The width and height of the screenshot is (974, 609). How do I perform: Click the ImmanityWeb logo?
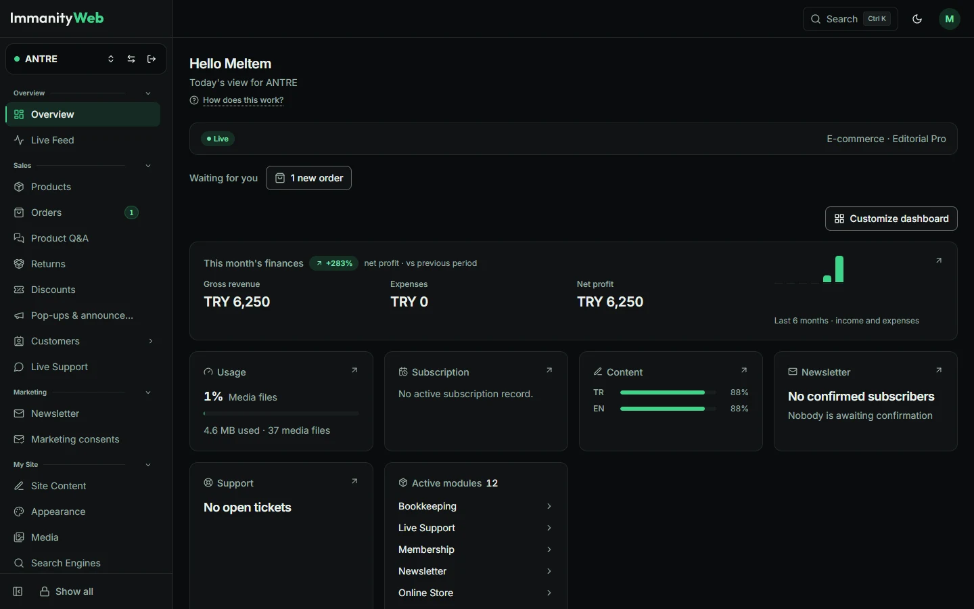coord(57,18)
